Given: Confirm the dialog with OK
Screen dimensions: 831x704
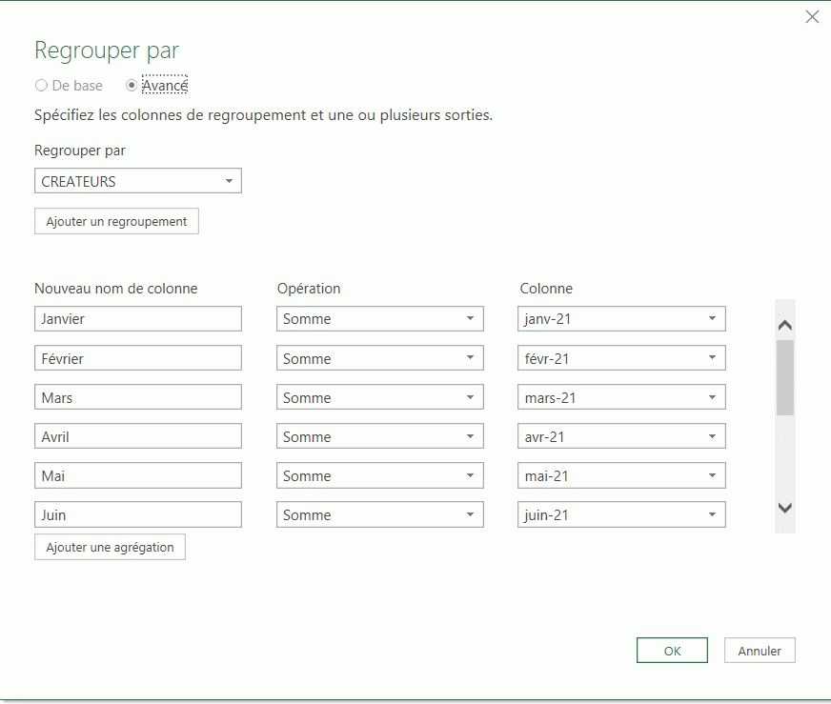Looking at the screenshot, I should 672,651.
